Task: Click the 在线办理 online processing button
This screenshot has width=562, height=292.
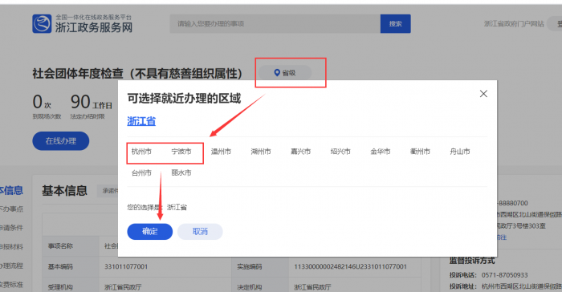Action: coord(60,141)
